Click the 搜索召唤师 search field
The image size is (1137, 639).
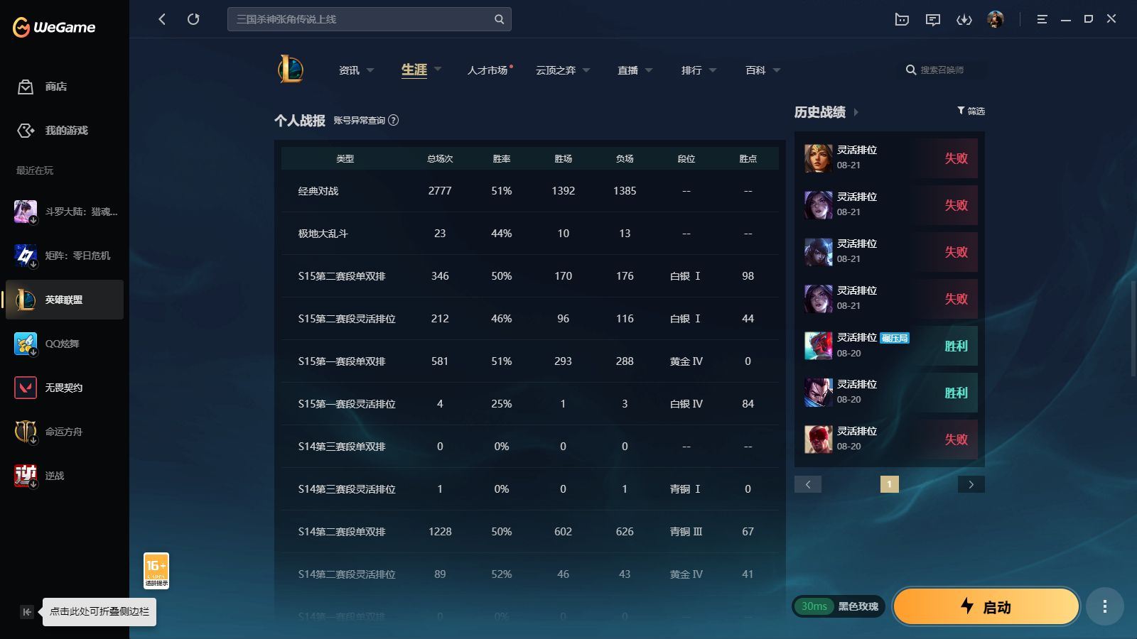tap(942, 70)
